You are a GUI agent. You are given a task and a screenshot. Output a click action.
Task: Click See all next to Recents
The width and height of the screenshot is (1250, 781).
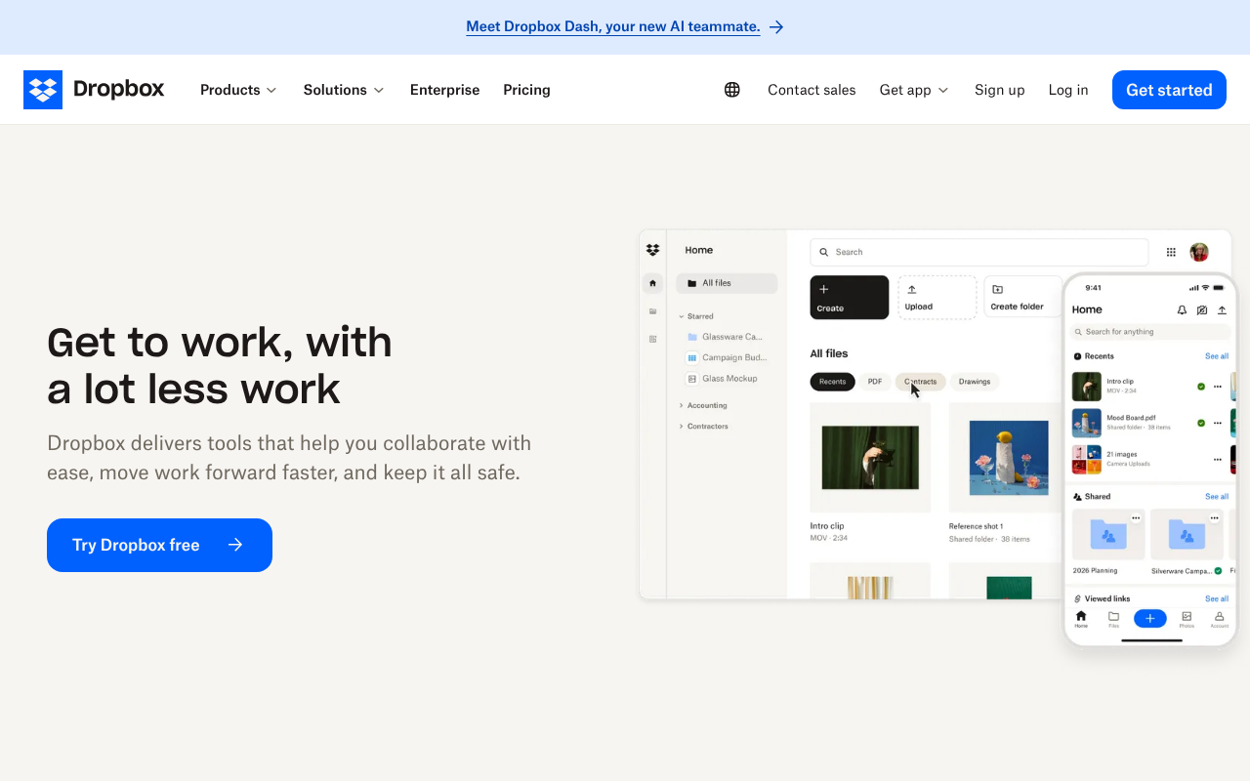tap(1217, 356)
